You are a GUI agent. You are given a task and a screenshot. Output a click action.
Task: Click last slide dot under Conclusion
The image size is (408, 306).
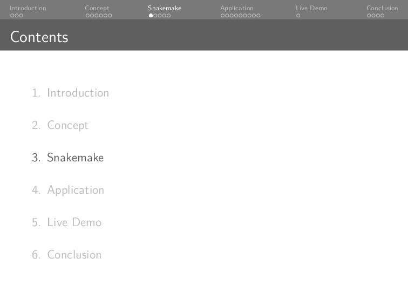383,16
